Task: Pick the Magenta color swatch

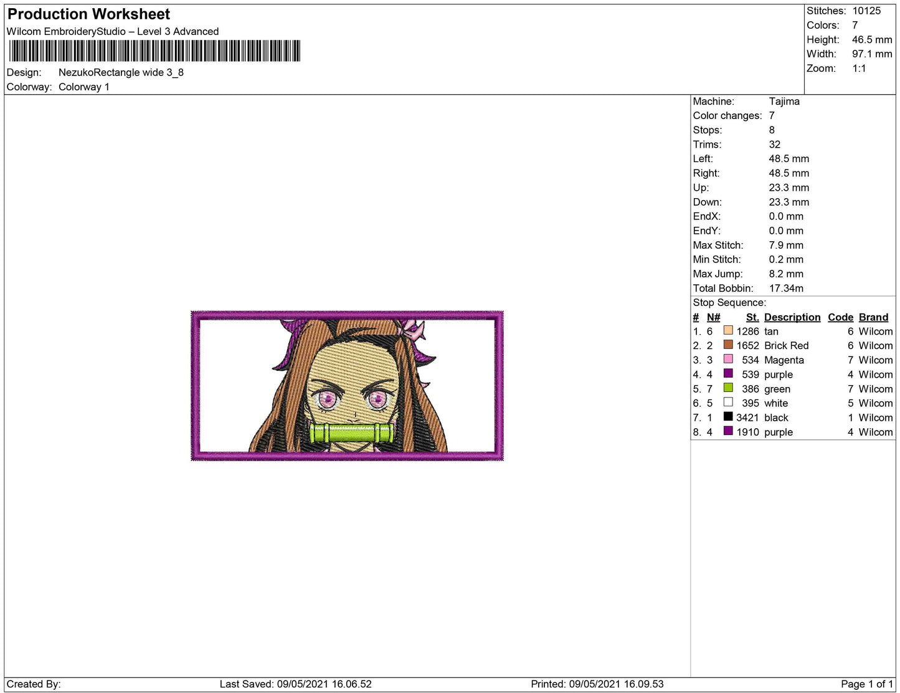Action: point(728,359)
